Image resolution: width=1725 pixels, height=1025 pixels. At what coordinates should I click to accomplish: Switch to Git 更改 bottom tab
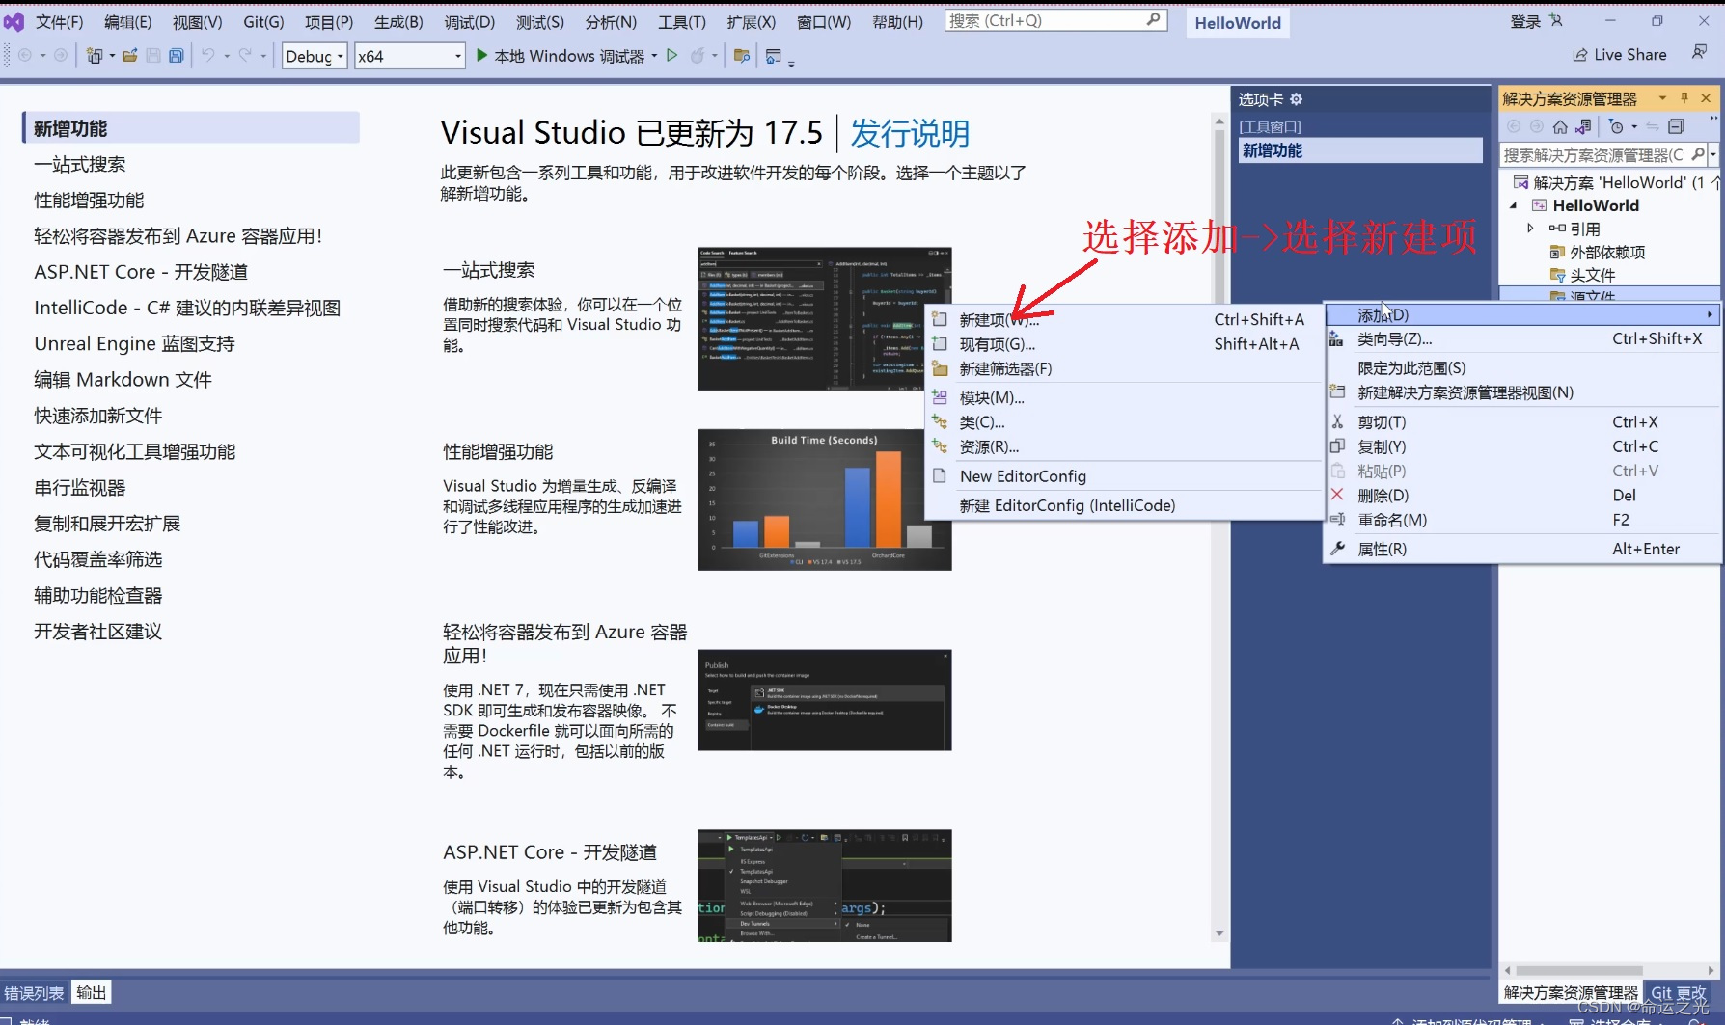tap(1679, 993)
